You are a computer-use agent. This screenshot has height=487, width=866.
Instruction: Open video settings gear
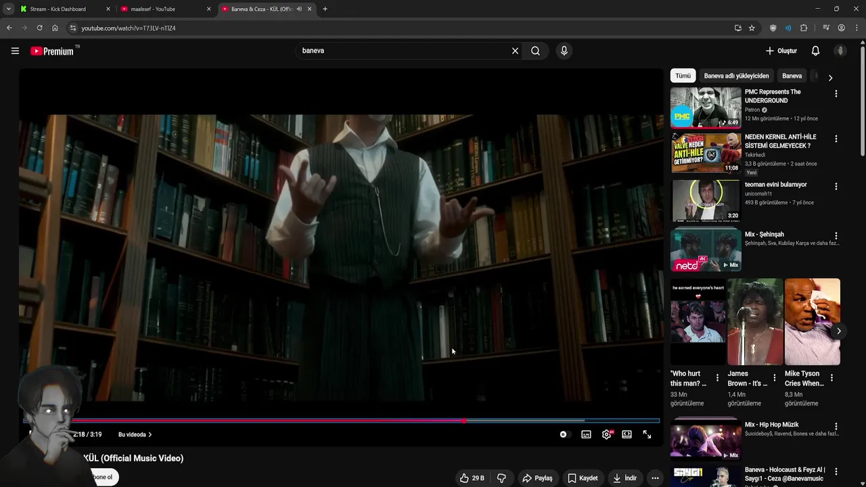(x=606, y=434)
